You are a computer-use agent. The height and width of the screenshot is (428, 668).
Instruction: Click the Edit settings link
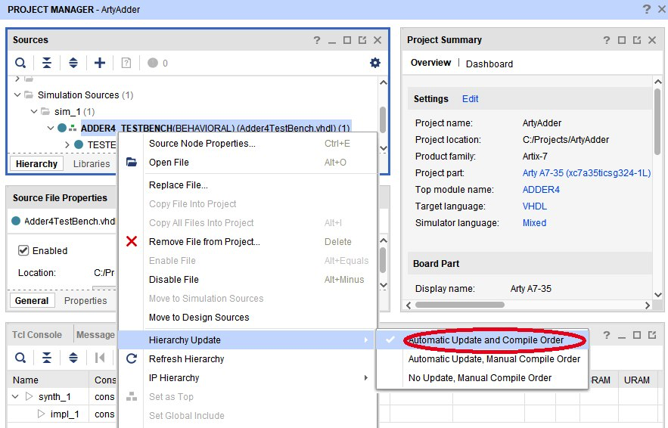(x=470, y=99)
